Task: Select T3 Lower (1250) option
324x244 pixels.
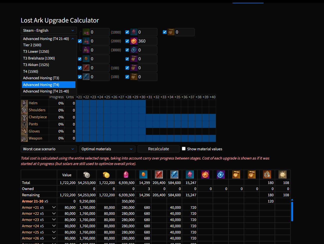Action: point(49,51)
